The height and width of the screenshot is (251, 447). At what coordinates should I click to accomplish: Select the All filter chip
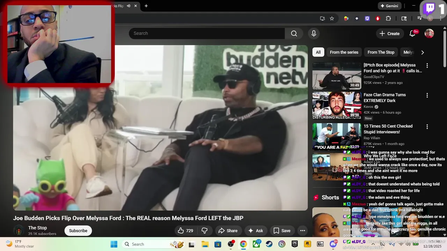(x=318, y=52)
